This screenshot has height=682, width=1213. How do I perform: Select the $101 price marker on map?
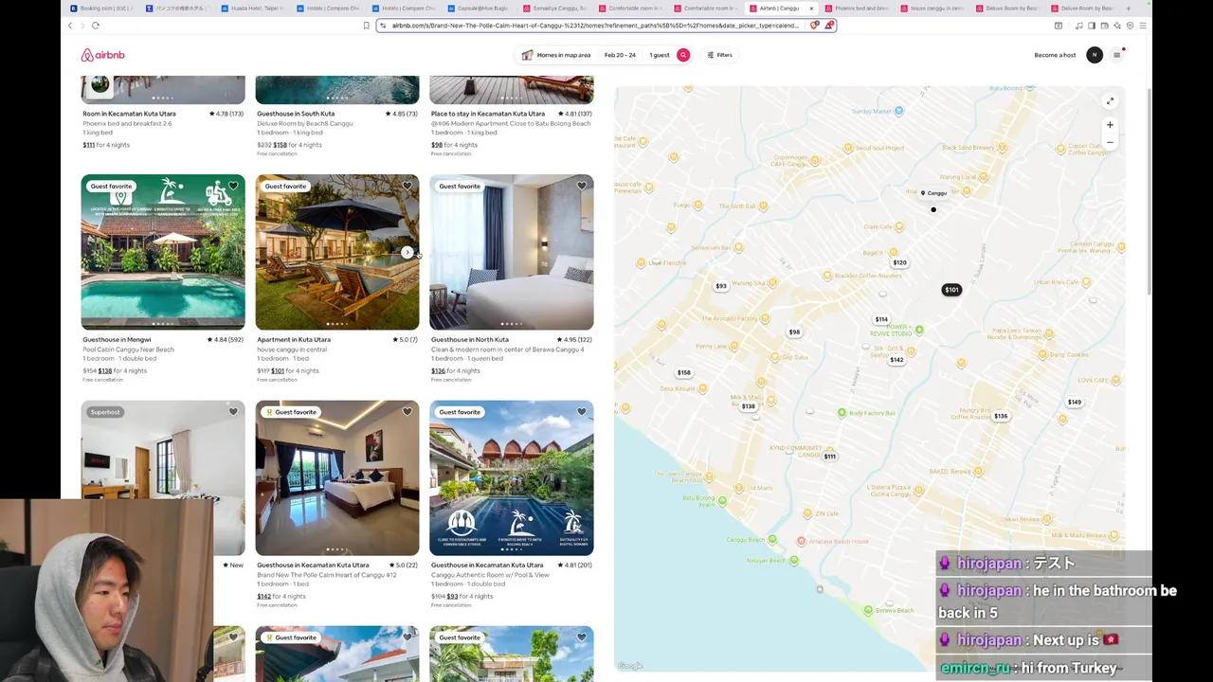point(951,290)
